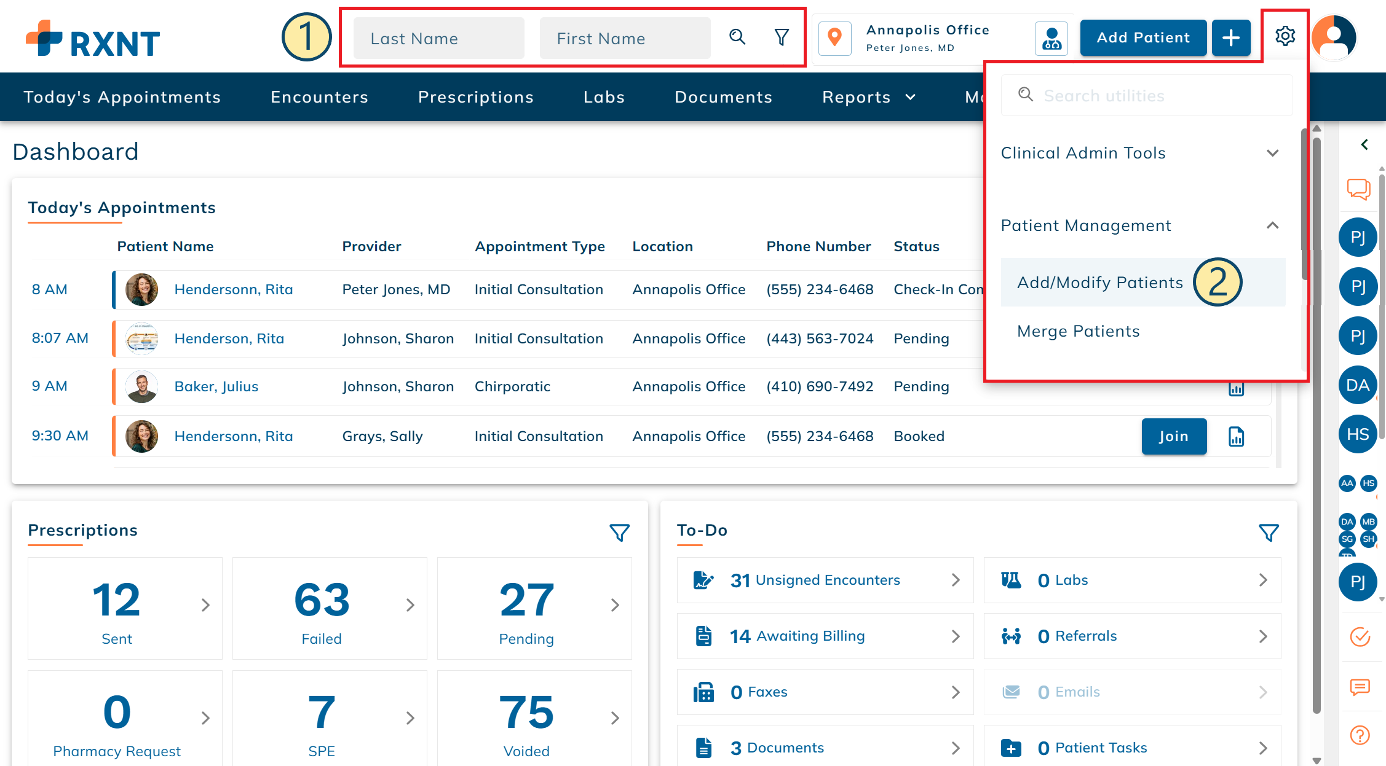Screen dimensions: 1386x766
Task: Open the 0 Pharmacy Request arrow
Action: tap(206, 717)
